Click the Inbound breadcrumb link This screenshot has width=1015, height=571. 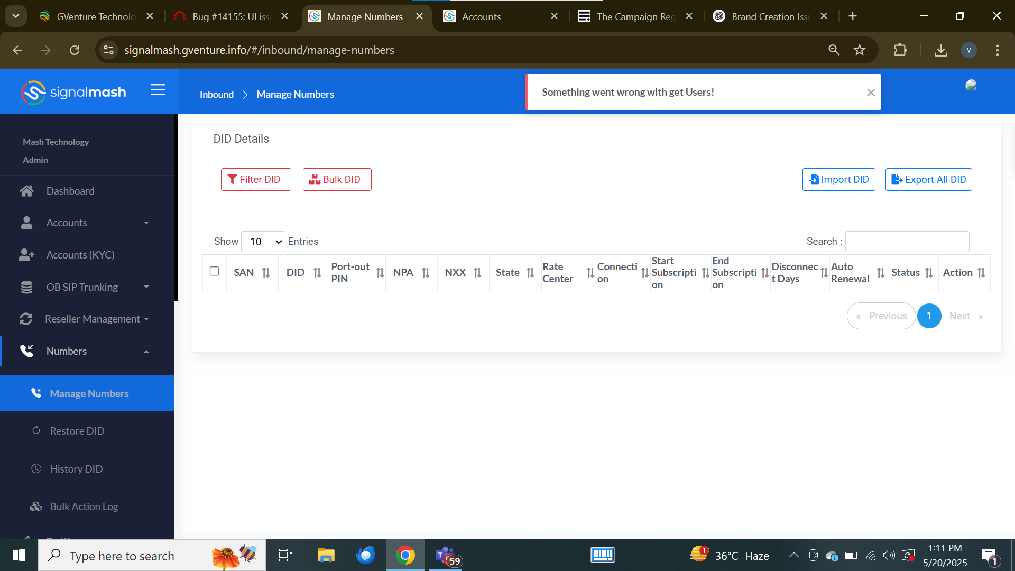[217, 95]
